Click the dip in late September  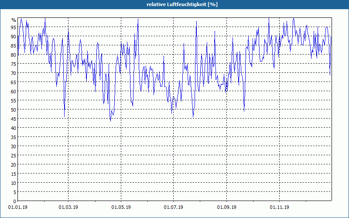pos(244,111)
